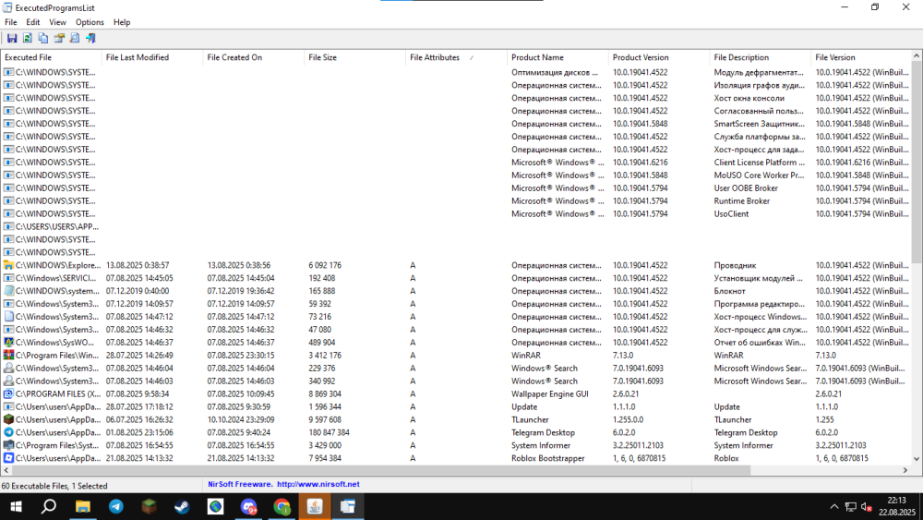Open the Windows Start menu

point(16,506)
